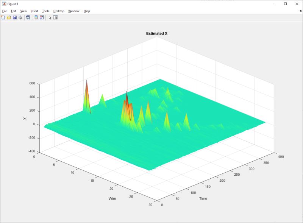Enable Link Plot from the toolbar
Screen dimensions: 303x223
point(28,18)
